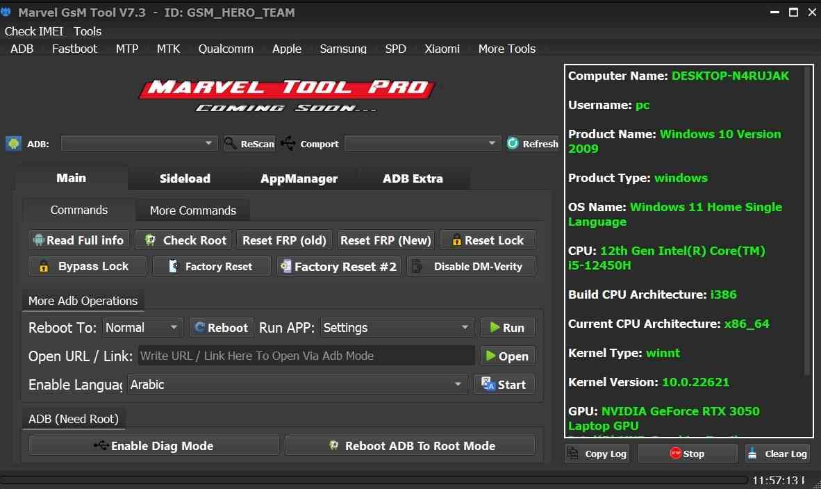This screenshot has width=821, height=489.
Task: Open the Comport dropdown list
Action: (422, 143)
